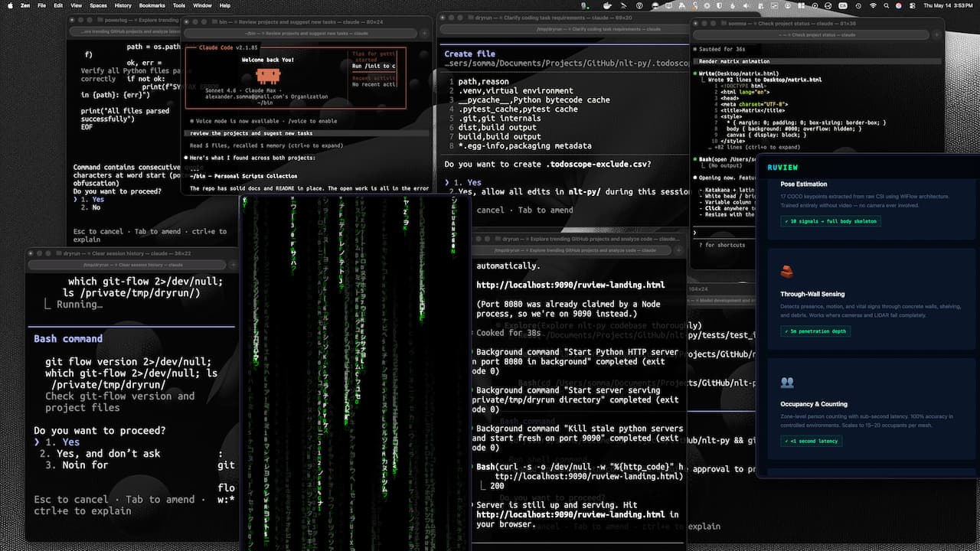Select the 'Check project status — claude' tab
This screenshot has width=980, height=551.
click(812, 34)
